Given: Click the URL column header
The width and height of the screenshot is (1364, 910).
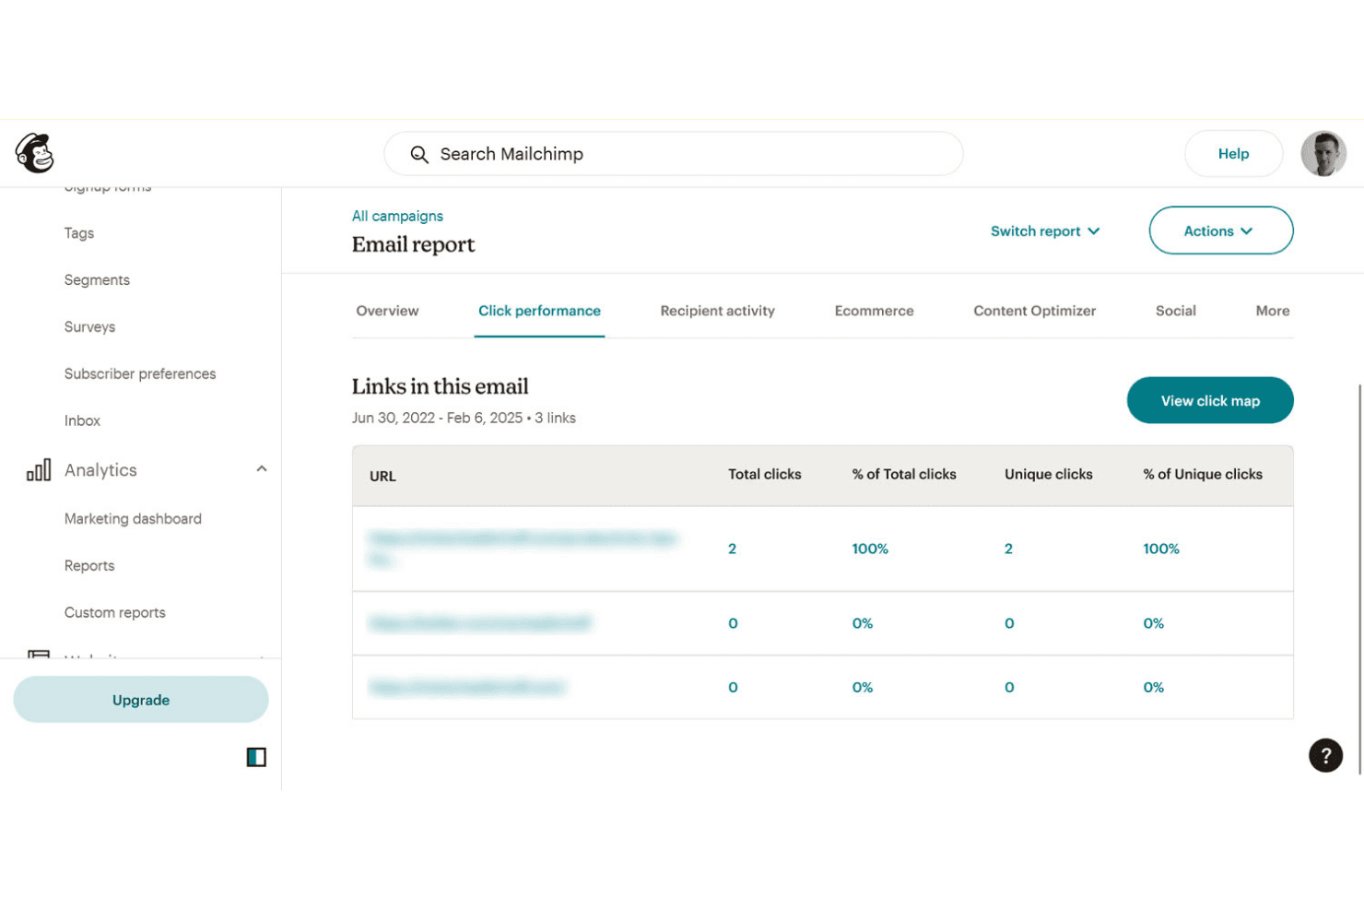Looking at the screenshot, I should pos(382,477).
